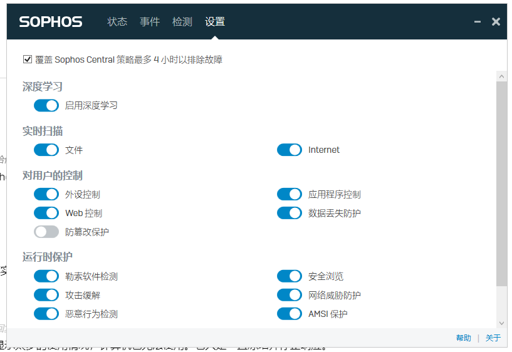Turn off 勒索软件检测 toggle
The image size is (512, 352).
(46, 276)
